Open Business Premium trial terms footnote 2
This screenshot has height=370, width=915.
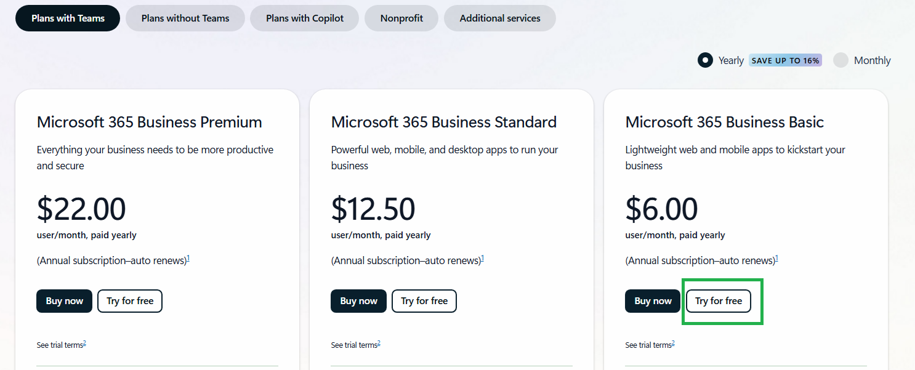tap(84, 343)
